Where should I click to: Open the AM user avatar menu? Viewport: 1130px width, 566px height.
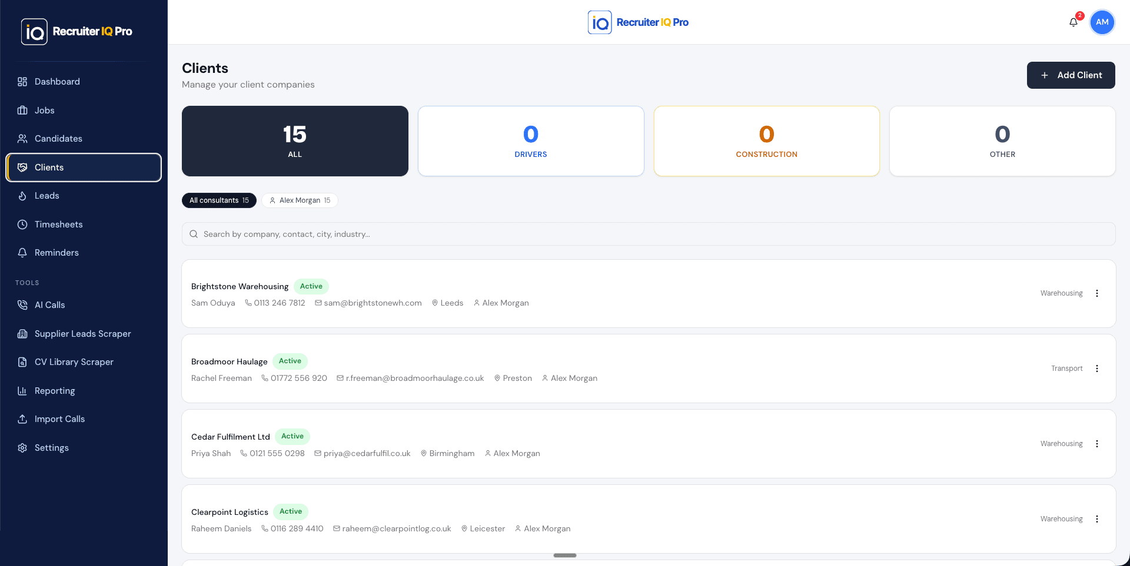pos(1102,22)
